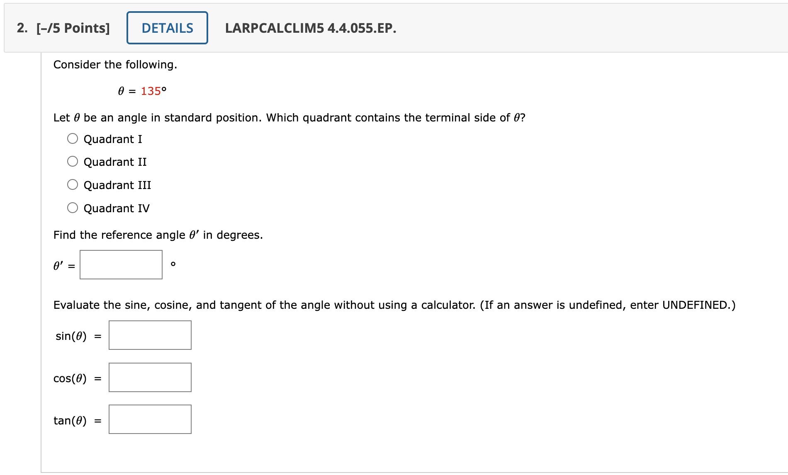The height and width of the screenshot is (475, 788).
Task: Click the DETAILS button
Action: (167, 28)
